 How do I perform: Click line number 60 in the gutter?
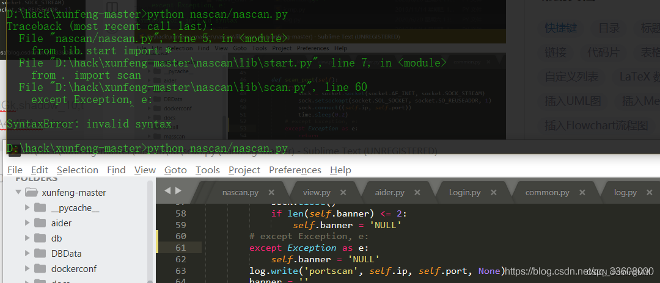[x=180, y=236]
